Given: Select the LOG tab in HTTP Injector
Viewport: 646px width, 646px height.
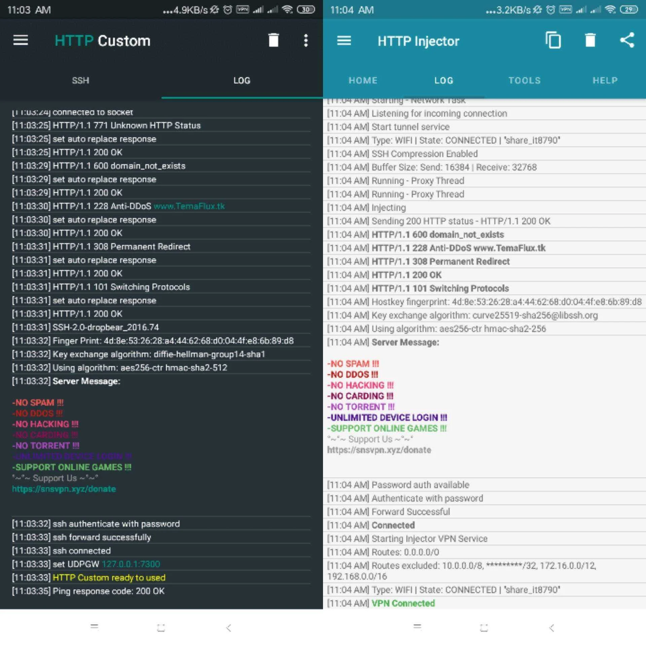Looking at the screenshot, I should (444, 80).
